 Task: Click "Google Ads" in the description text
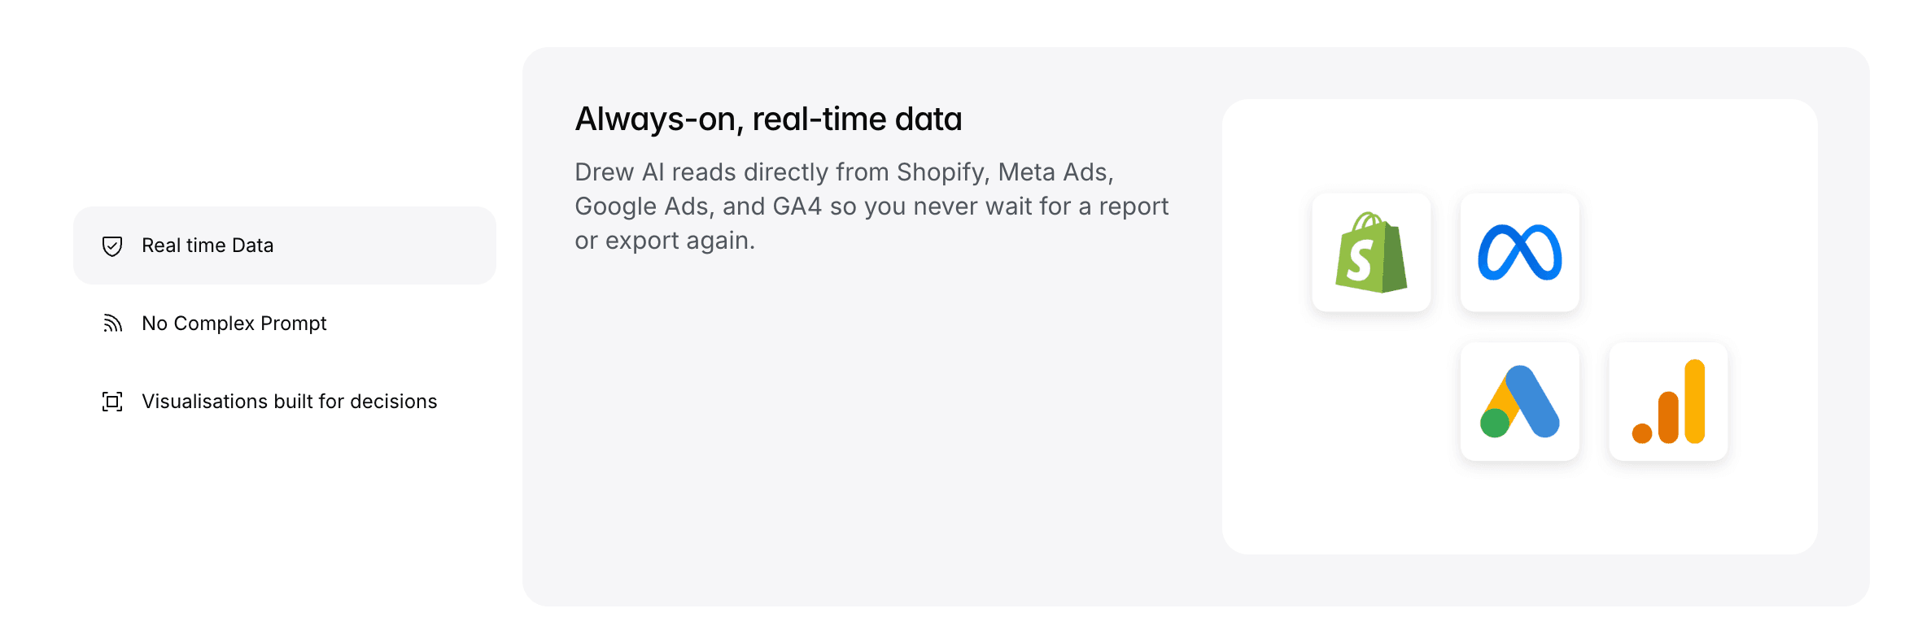click(x=644, y=206)
